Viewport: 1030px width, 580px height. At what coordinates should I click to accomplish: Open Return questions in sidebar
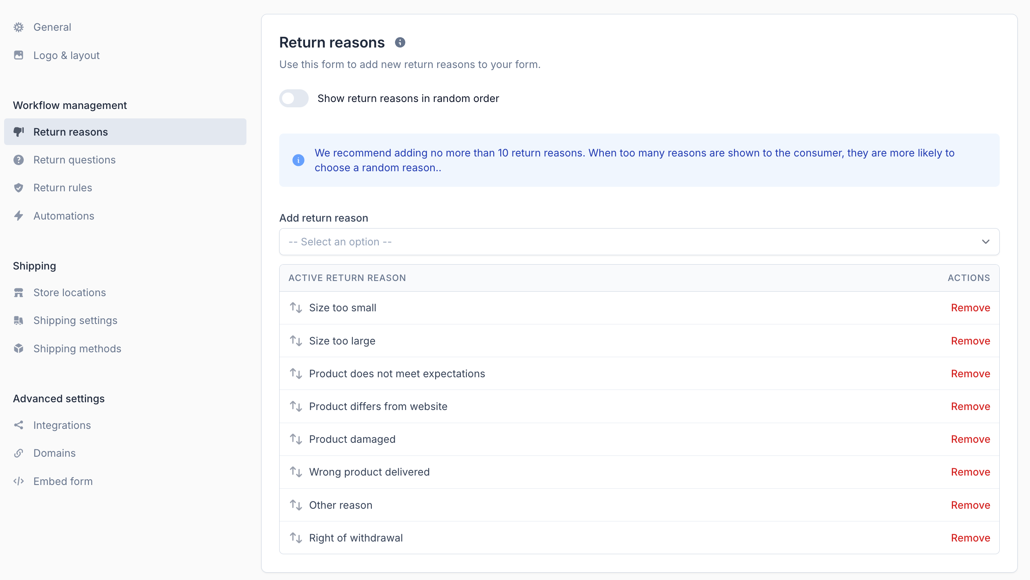(74, 160)
